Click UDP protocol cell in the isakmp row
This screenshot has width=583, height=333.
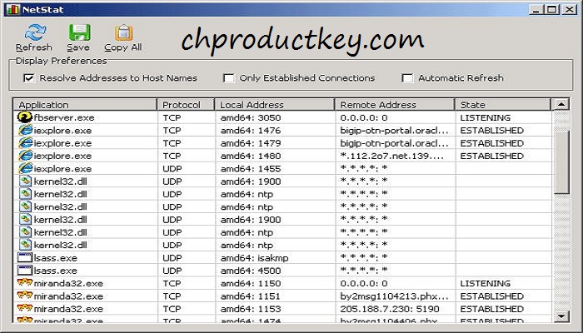(x=172, y=257)
